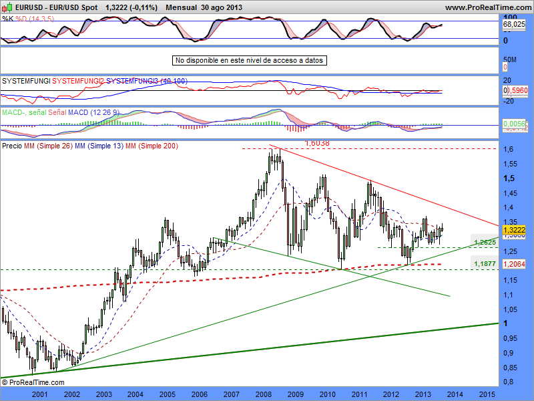
Task: Select the 2015 year on time axis
Action: [487, 394]
